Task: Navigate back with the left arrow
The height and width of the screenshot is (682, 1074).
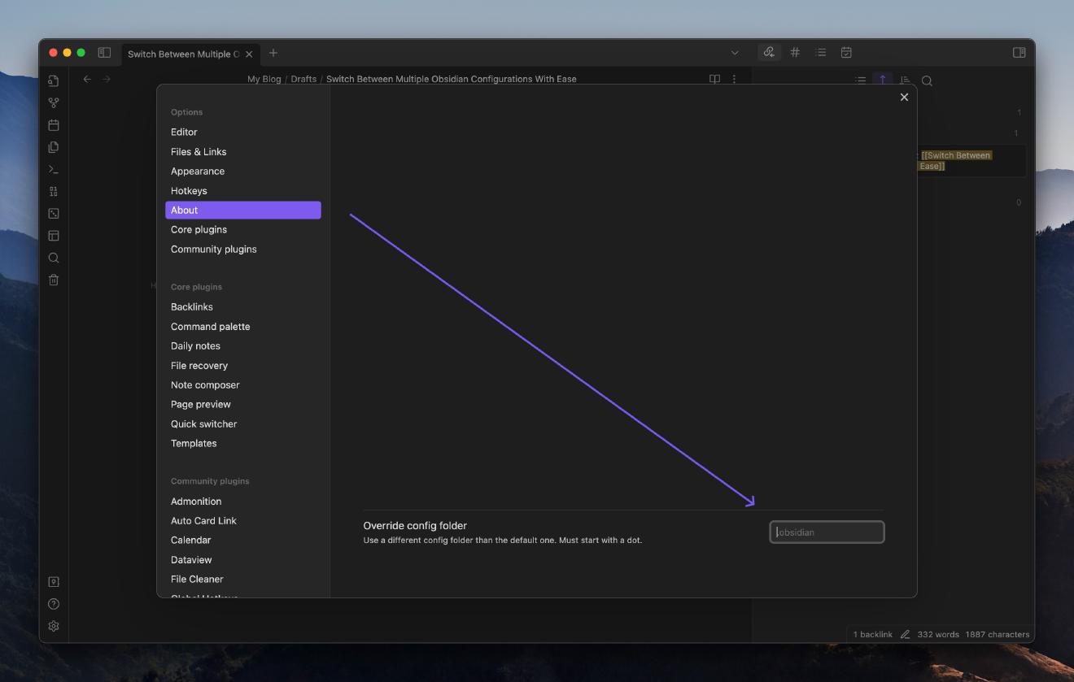Action: [87, 79]
